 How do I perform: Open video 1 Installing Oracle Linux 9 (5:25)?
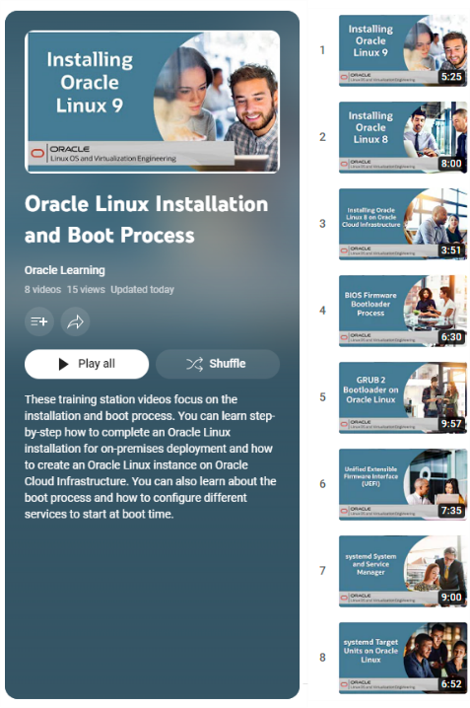[403, 50]
